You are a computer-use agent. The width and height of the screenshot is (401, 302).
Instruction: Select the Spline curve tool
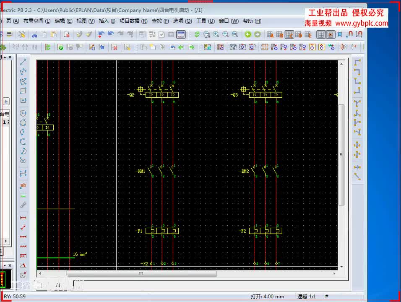(x=23, y=173)
